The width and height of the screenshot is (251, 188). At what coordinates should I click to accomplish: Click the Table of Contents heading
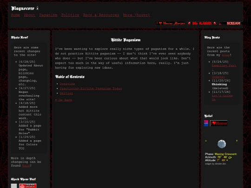[x=70, y=77]
